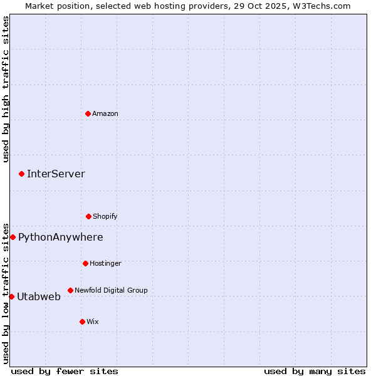Click the Hostinger text label
The width and height of the screenshot is (376, 376).
tap(105, 264)
